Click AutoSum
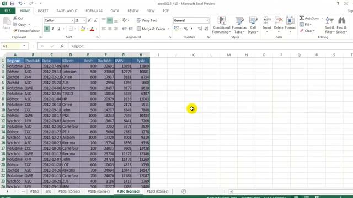353x198 pixels. (x=309, y=18)
